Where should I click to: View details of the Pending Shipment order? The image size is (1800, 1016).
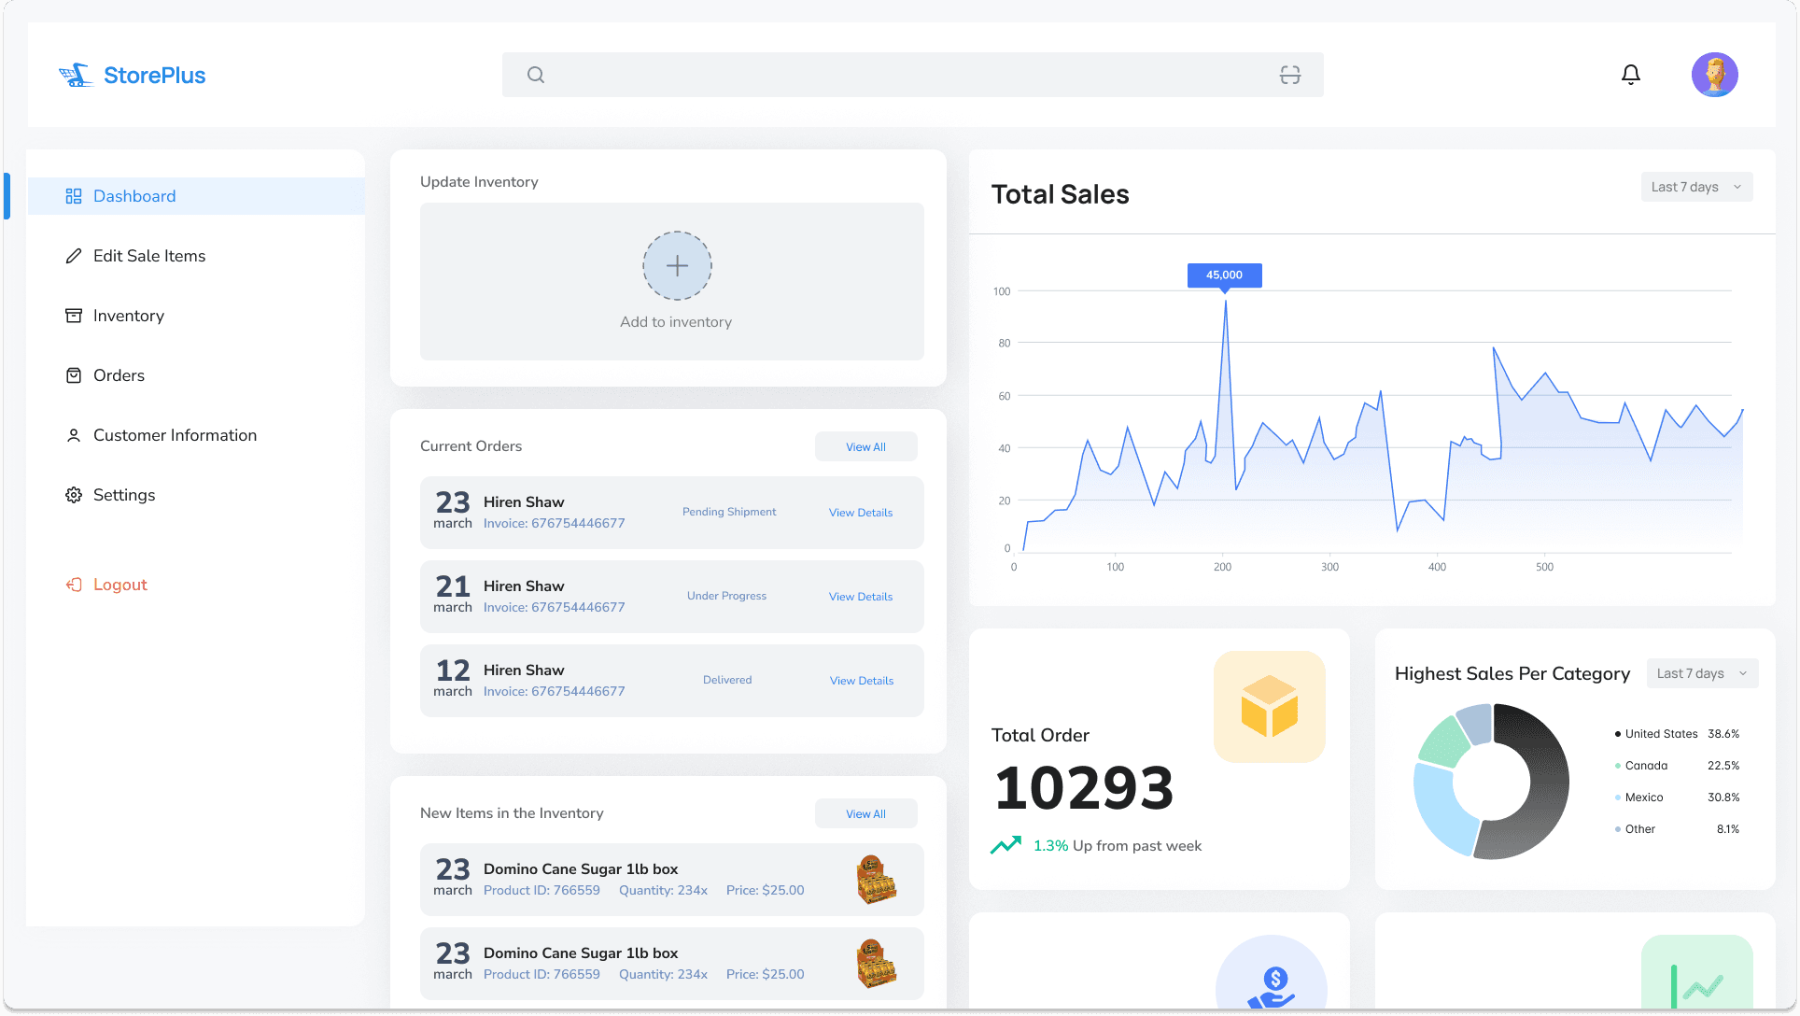coord(860,513)
